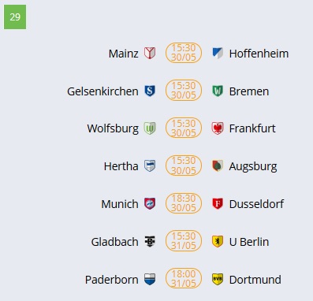This screenshot has width=313, height=301.
Task: Click the Munich club crest
Action: (x=150, y=204)
